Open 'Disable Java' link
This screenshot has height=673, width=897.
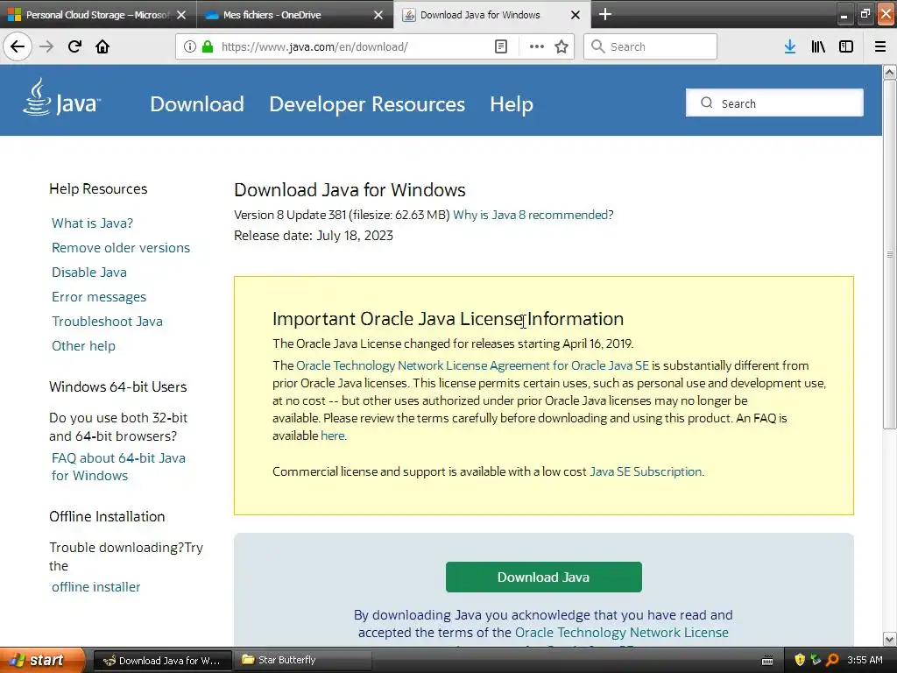[x=89, y=273]
